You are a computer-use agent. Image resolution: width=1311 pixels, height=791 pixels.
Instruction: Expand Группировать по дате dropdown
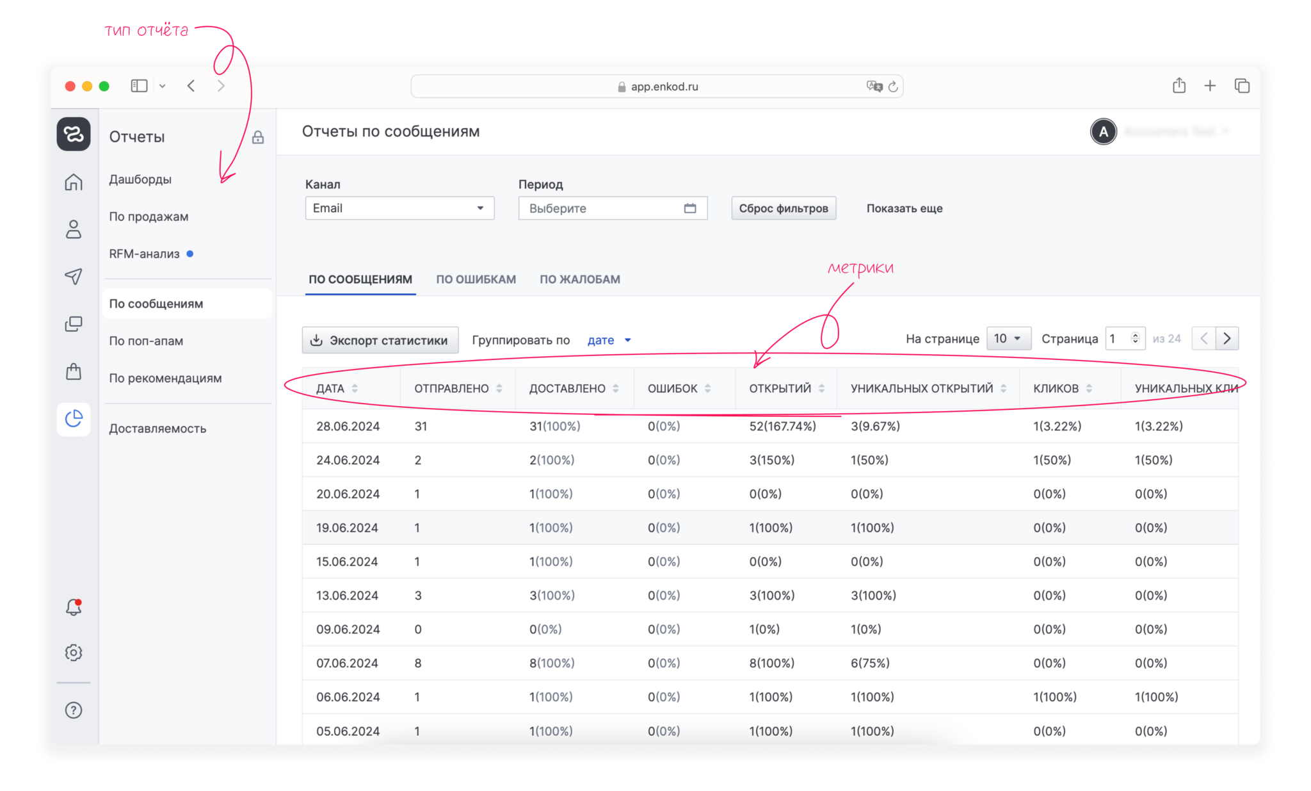click(609, 340)
